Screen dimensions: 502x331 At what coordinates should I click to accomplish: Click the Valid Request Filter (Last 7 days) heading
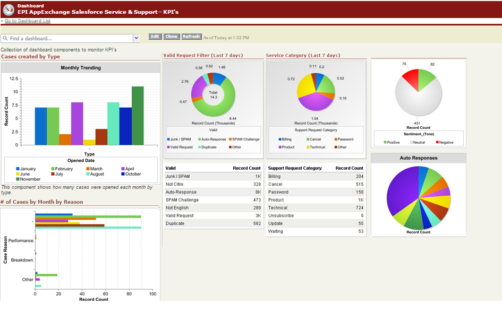pos(203,55)
